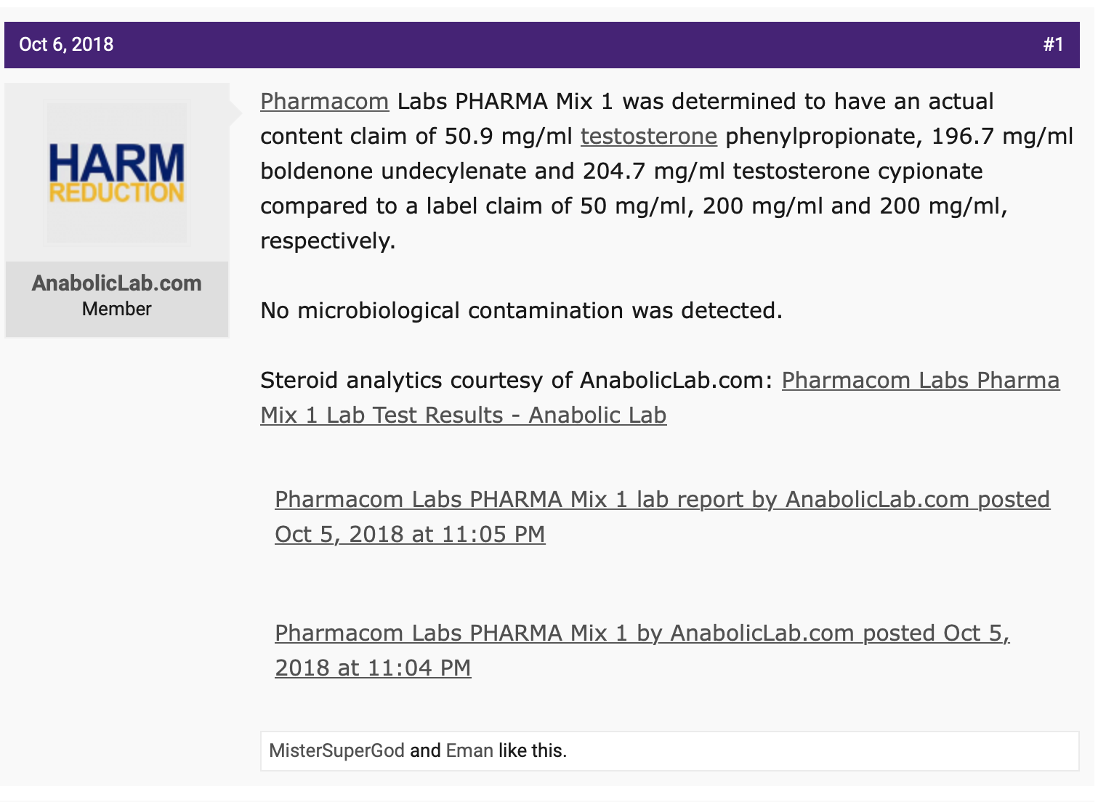
Task: Open the #1 post permalink
Action: click(1053, 44)
